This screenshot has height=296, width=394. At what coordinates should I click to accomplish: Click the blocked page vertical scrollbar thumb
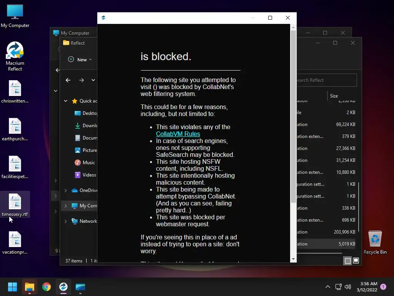293,116
